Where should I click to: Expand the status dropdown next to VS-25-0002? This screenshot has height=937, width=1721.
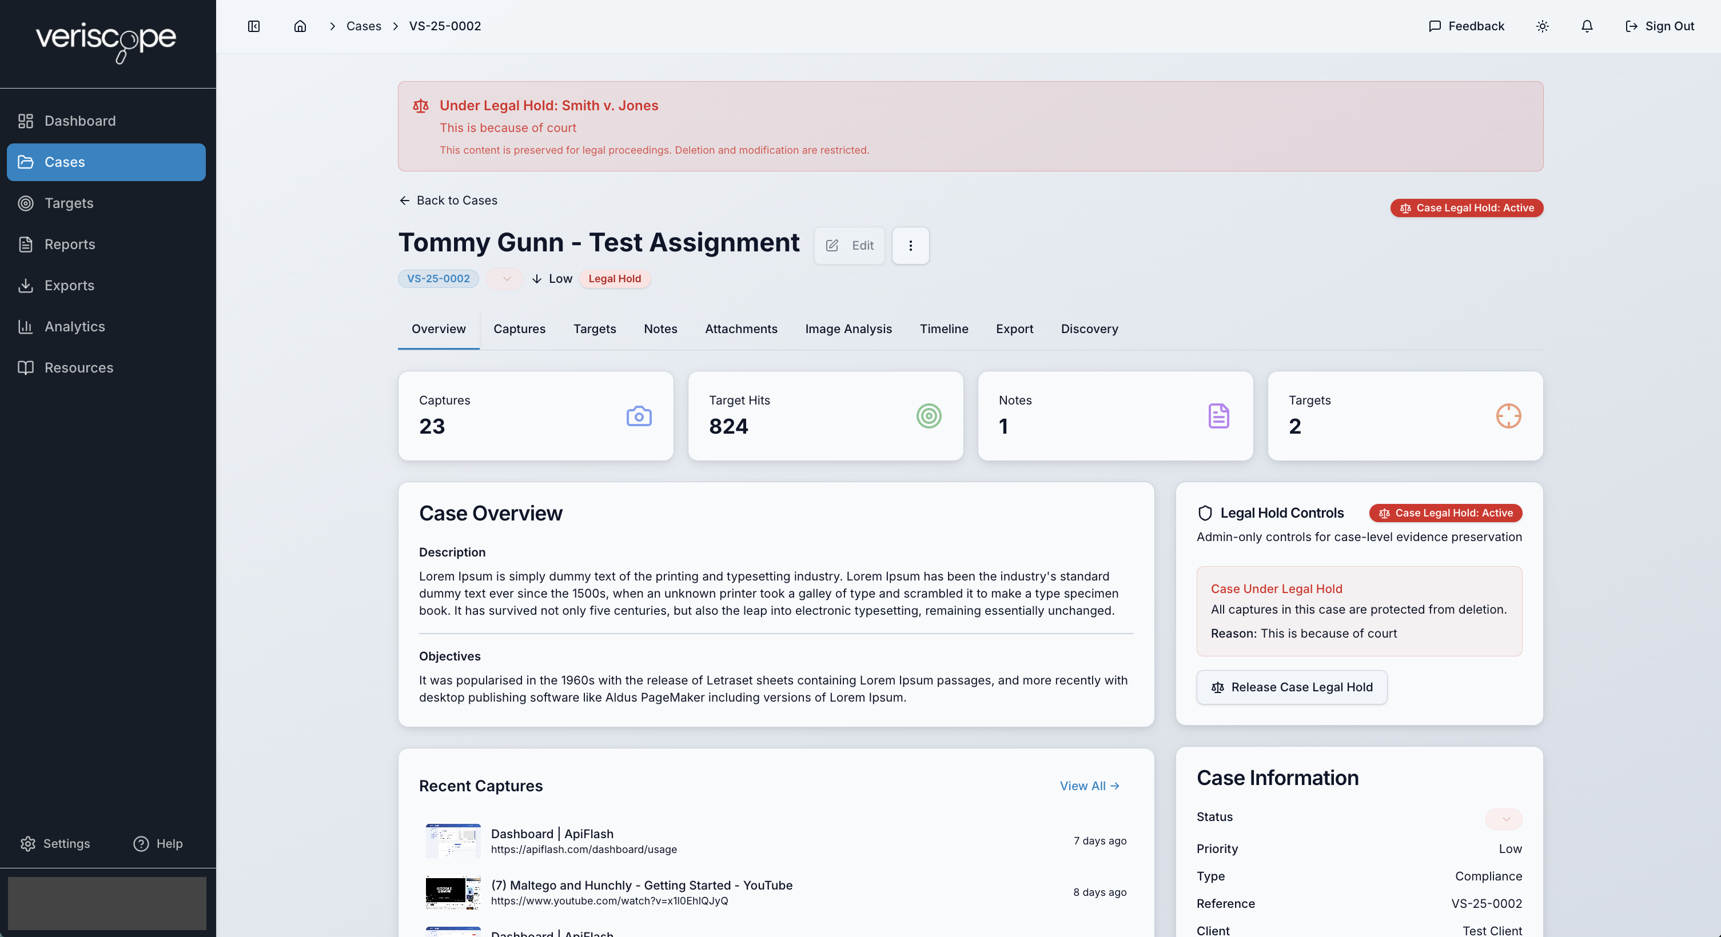[x=506, y=278]
